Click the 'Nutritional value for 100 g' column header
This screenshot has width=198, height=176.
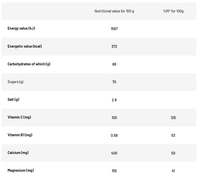[114, 11]
